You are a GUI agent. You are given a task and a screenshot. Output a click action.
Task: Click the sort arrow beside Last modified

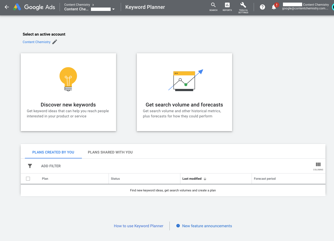205,179
